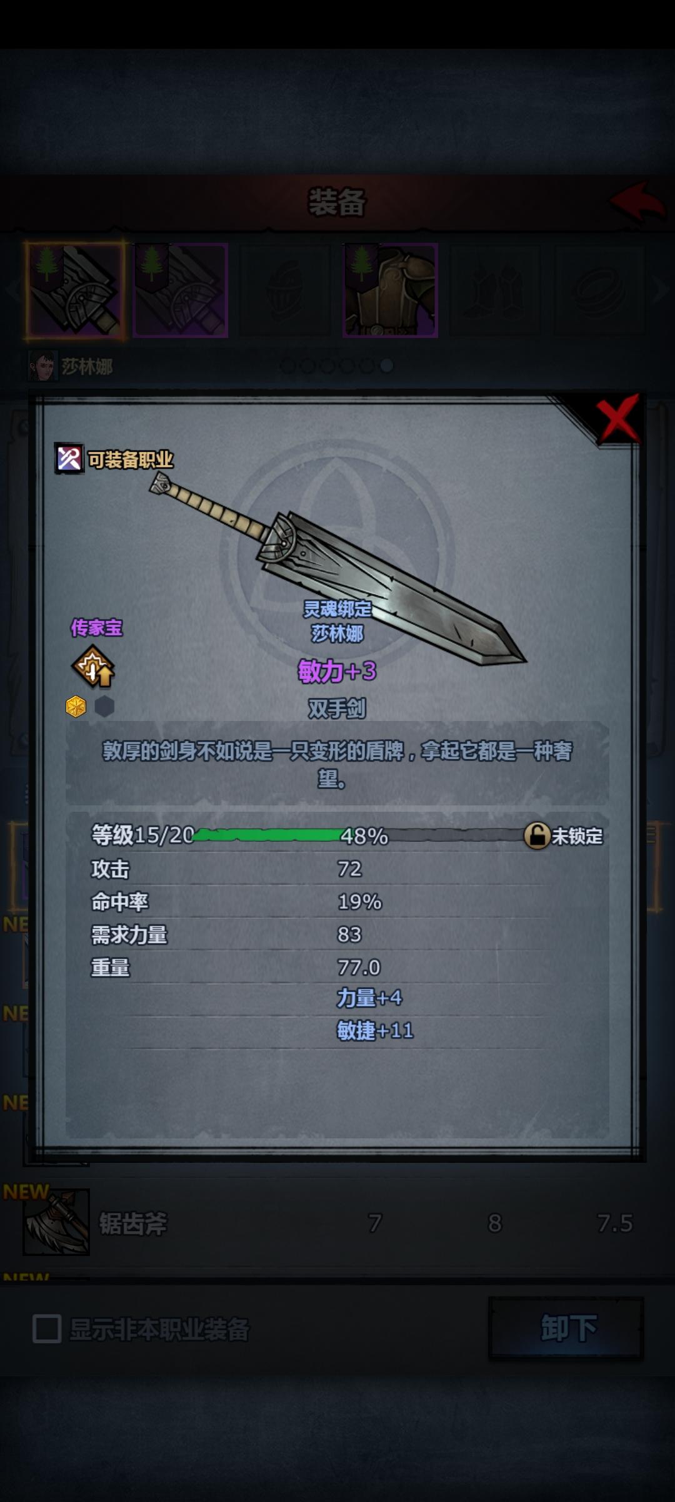This screenshot has width=675, height=1502.
Task: Open the empty ring equipment slot
Action: click(x=600, y=290)
